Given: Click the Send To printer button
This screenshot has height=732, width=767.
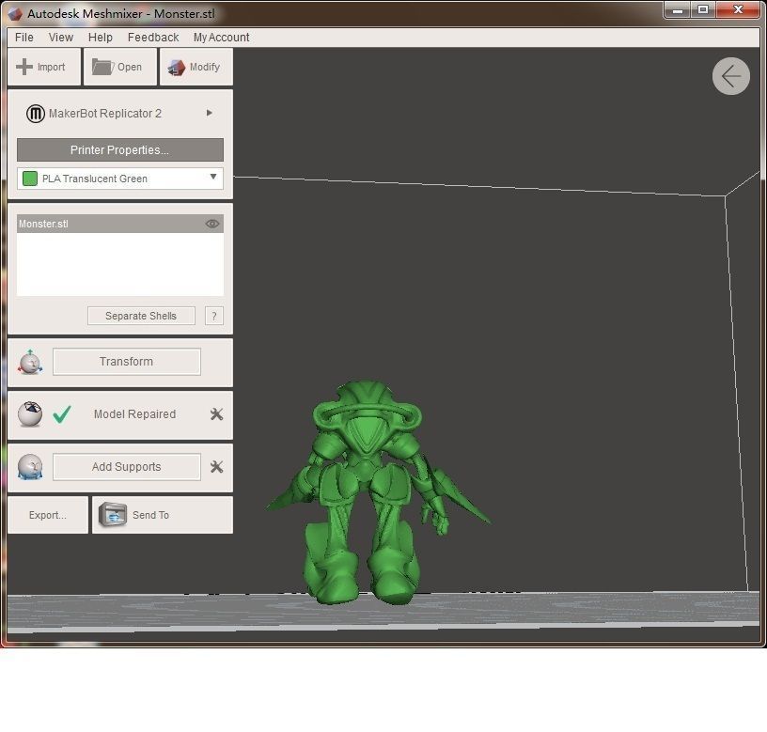Looking at the screenshot, I should (x=163, y=515).
